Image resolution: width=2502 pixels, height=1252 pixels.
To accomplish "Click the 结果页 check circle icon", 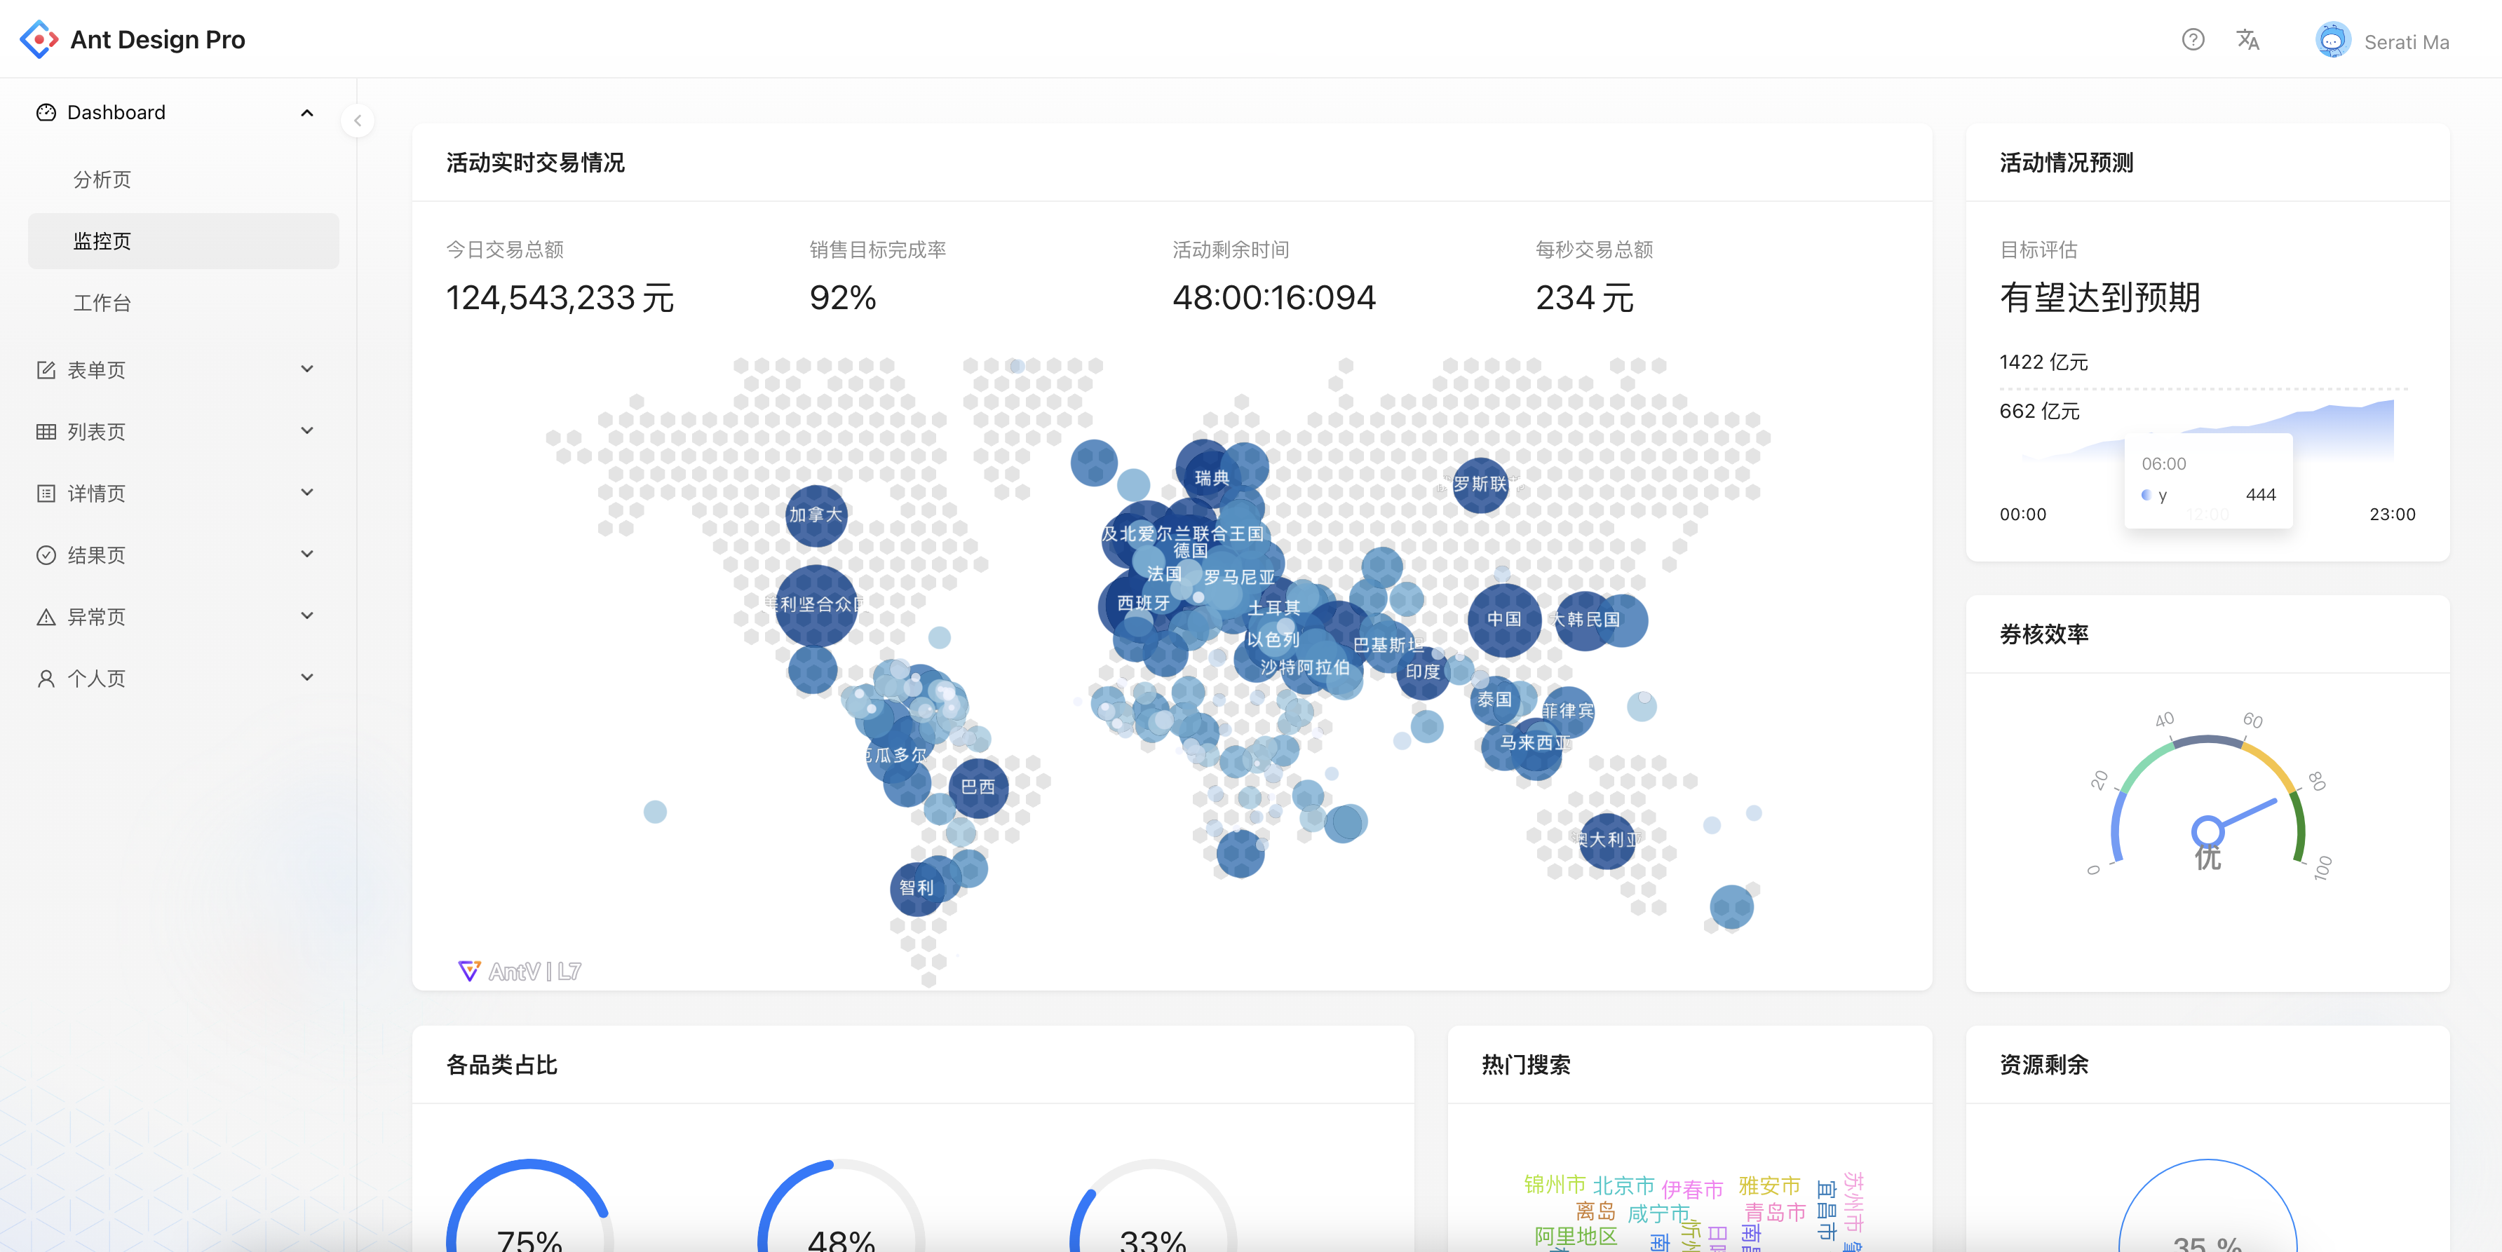I will pos(46,556).
